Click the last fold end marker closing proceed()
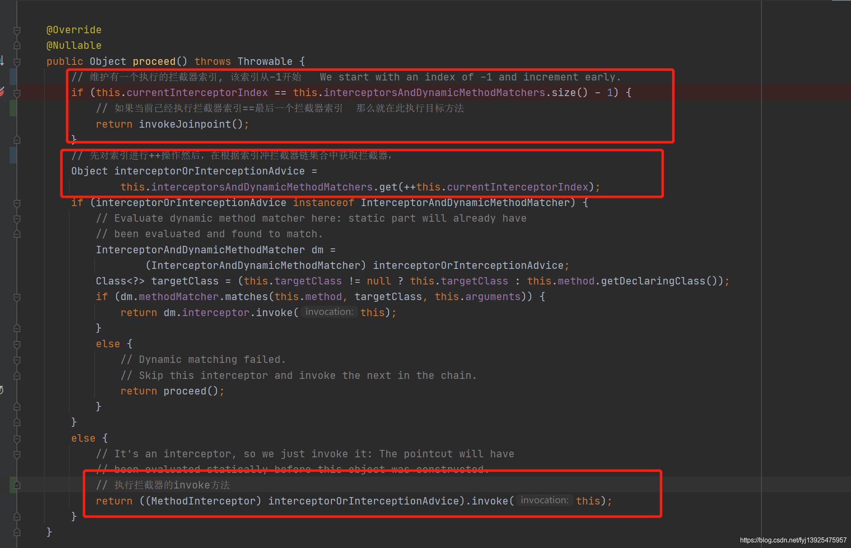Screen dimensions: 851x548 pyautogui.click(x=17, y=532)
